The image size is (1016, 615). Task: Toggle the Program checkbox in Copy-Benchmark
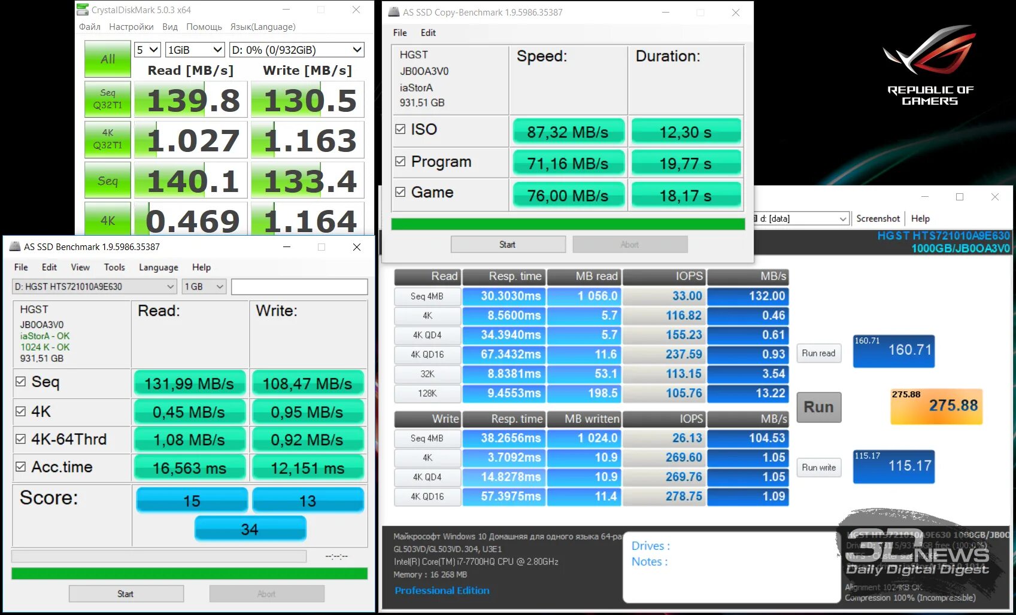401,162
